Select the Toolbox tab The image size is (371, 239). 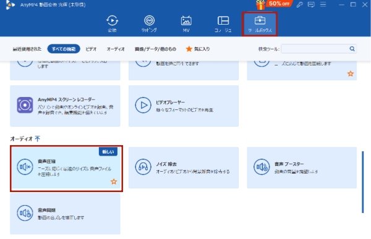click(x=260, y=24)
